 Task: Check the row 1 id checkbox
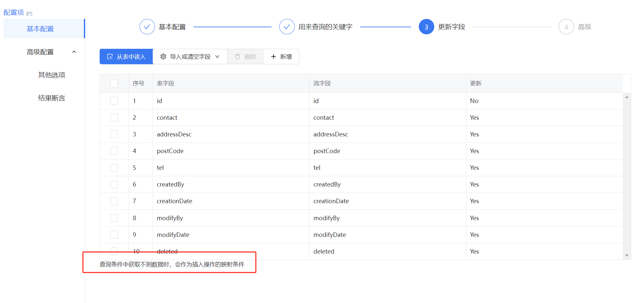click(x=114, y=101)
